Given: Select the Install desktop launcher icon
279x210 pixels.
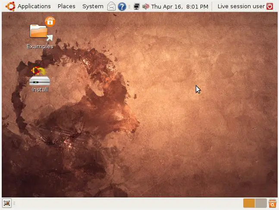Looking at the screenshot, I should 39,78.
